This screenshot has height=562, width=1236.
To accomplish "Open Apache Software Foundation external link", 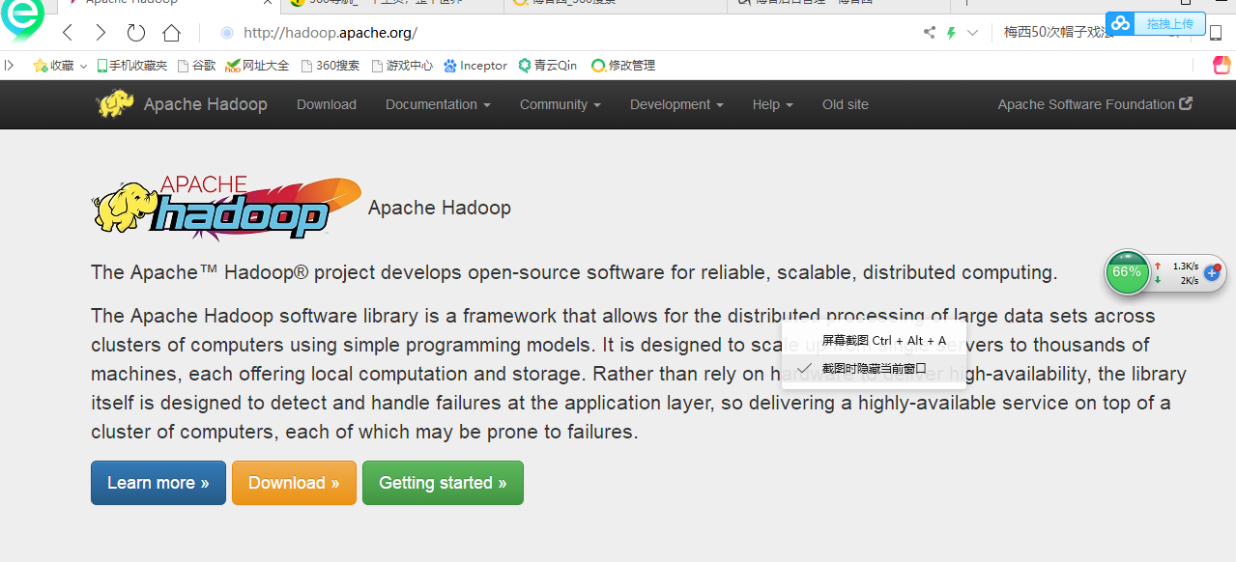I will [x=1095, y=104].
